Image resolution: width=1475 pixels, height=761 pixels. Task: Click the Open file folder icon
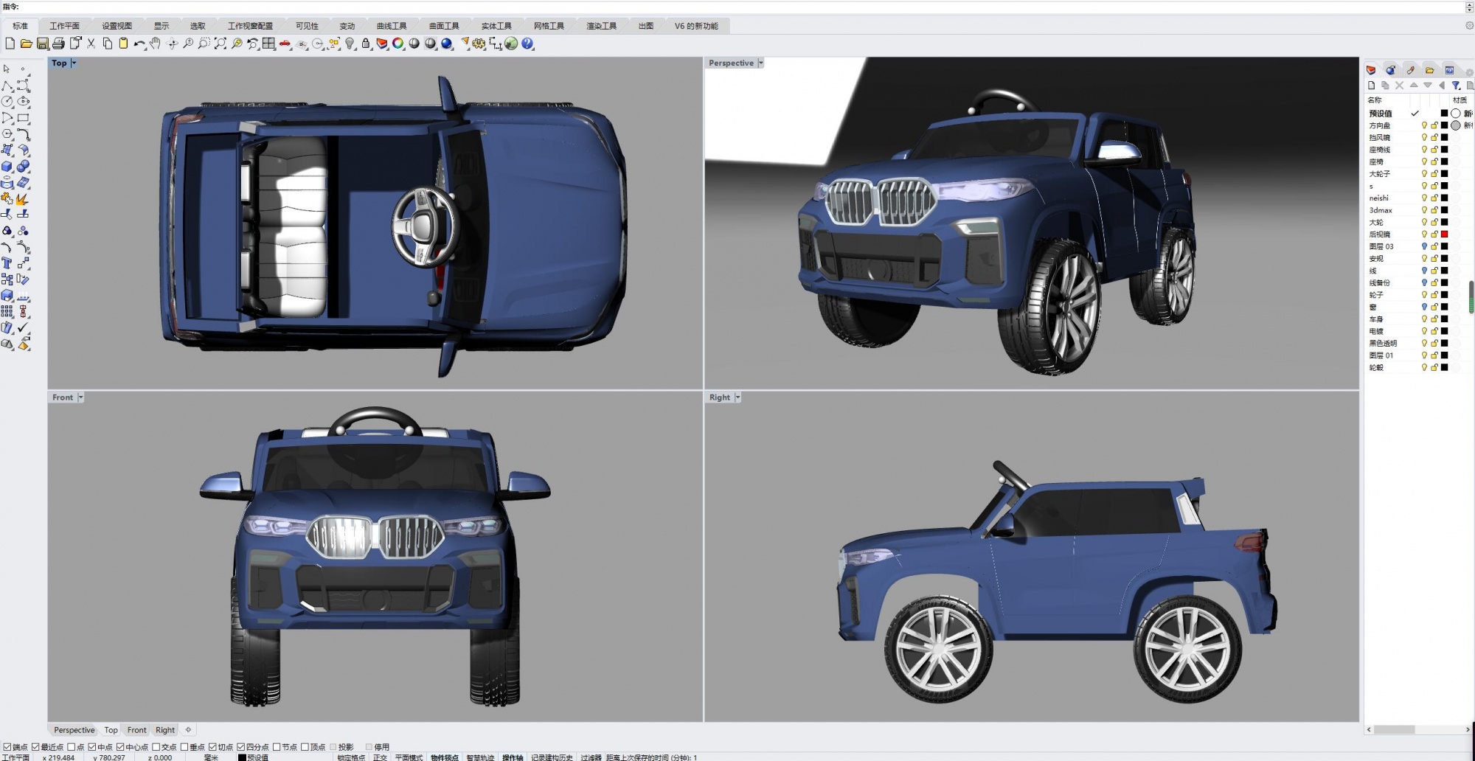point(26,44)
